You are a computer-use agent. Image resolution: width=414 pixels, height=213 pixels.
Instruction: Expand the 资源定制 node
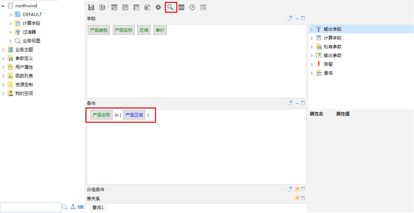[3, 85]
